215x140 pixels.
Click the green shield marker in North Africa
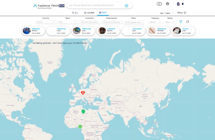point(83,111)
